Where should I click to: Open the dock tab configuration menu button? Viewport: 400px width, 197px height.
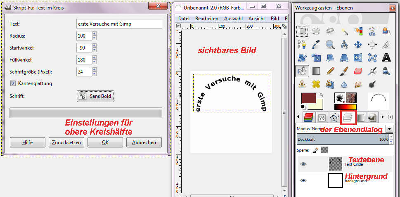[x=390, y=117]
